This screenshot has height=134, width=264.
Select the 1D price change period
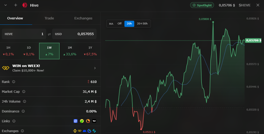29,51
